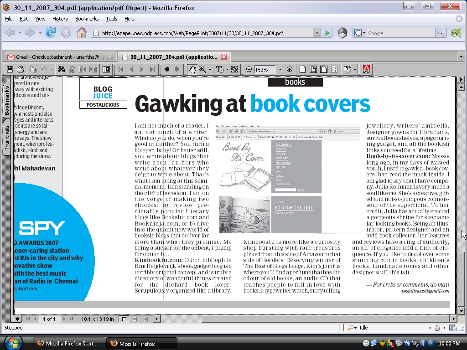Select continuous page layout button
Image resolution: width=467 pixels, height=350 pixels.
point(135,319)
